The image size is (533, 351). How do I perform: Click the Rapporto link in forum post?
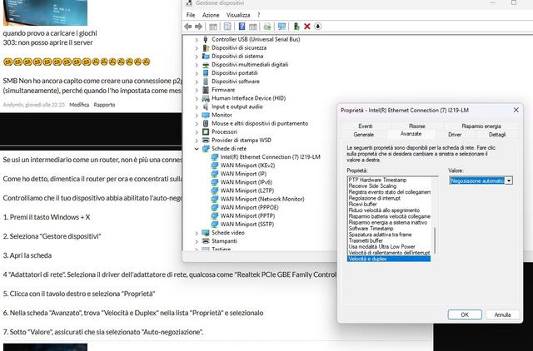pyautogui.click(x=104, y=105)
